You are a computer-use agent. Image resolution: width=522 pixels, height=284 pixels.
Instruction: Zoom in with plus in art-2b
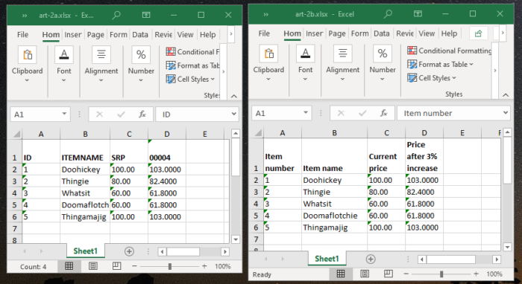(476, 274)
